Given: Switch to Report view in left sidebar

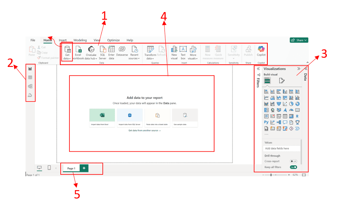Looking at the screenshot, I should pyautogui.click(x=30, y=68).
